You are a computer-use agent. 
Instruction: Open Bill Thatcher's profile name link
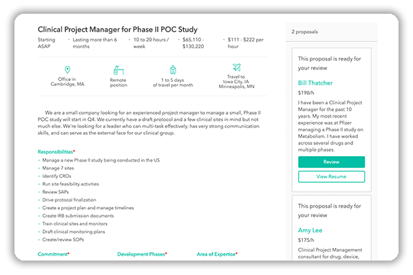315,83
